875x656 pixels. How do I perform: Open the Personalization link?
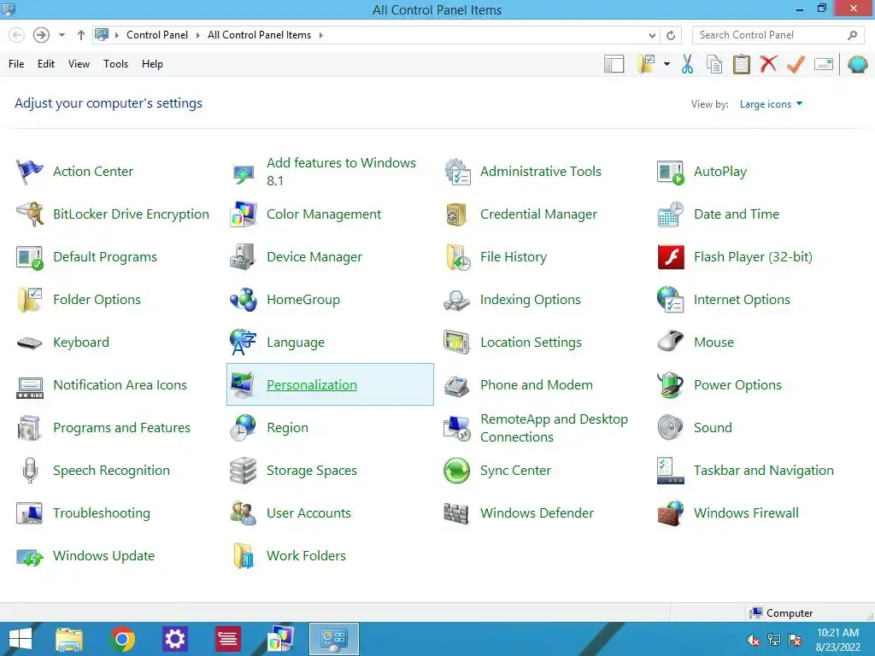[311, 385]
